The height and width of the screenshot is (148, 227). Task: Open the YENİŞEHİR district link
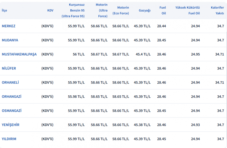click(11, 125)
